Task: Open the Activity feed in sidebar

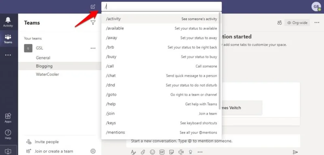Action: (x=8, y=22)
